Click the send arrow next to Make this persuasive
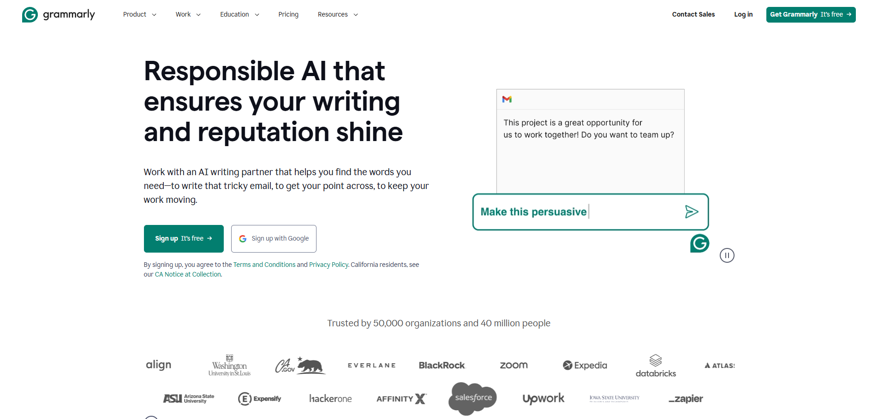 click(x=692, y=212)
